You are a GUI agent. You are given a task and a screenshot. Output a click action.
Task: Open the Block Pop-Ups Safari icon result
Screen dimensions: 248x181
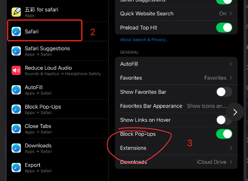16,109
